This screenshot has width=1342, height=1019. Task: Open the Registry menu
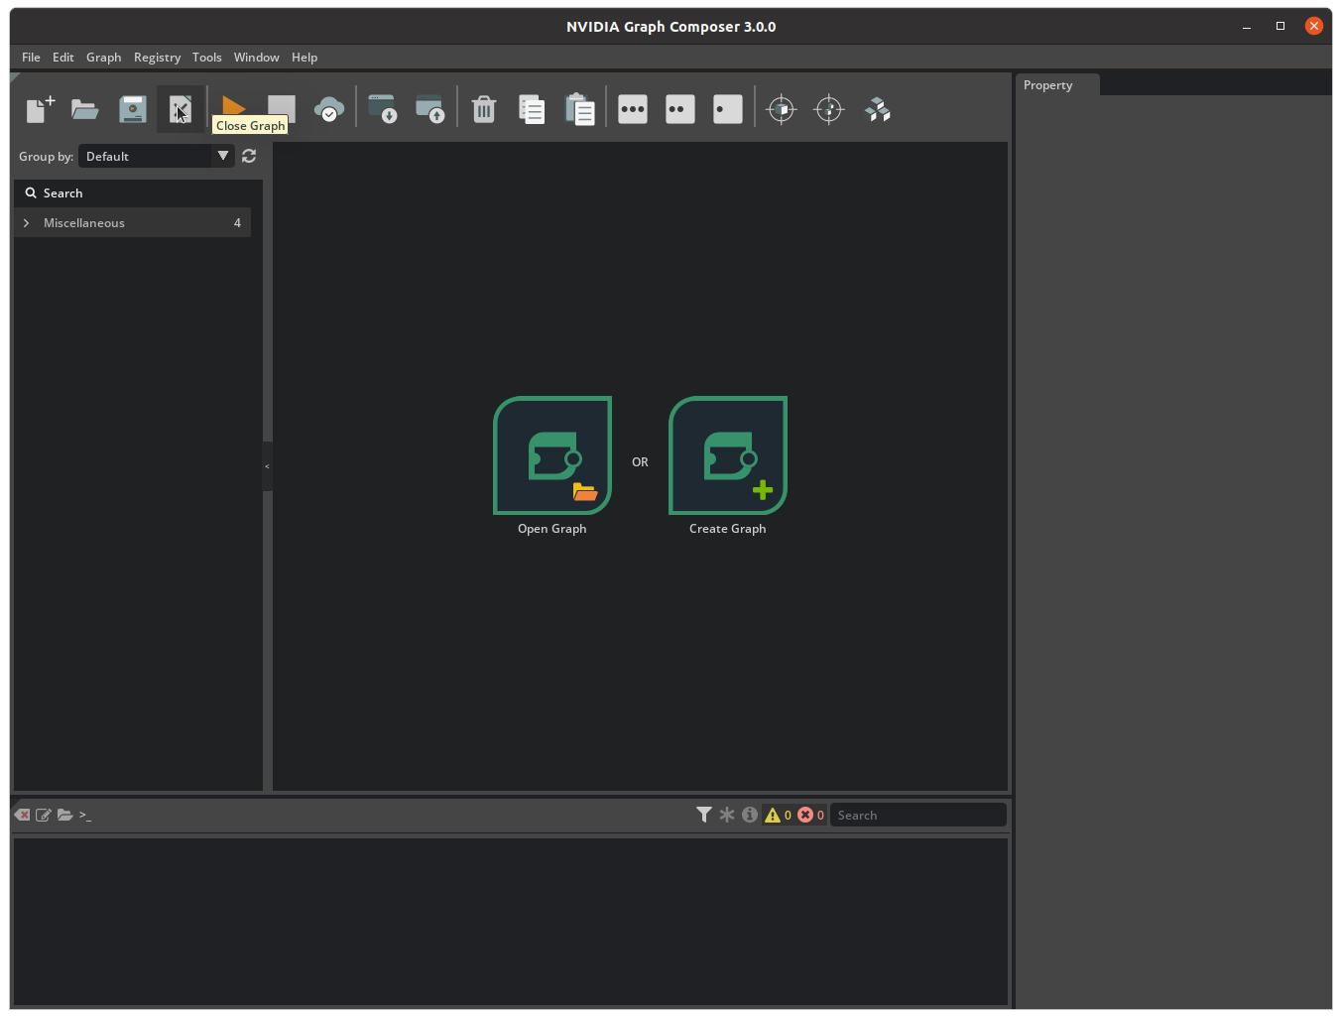(x=158, y=58)
